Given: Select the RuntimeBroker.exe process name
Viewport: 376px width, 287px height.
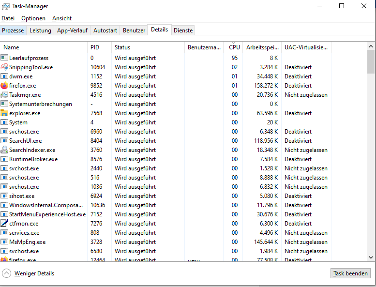Looking at the screenshot, I should (33, 159).
